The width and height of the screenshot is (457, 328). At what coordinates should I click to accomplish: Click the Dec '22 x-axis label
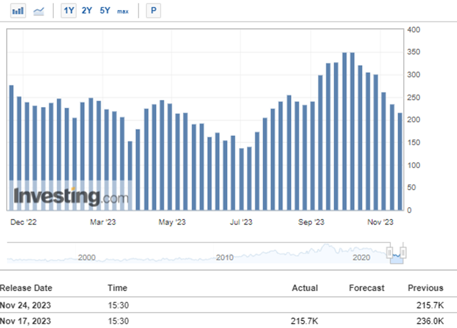23,223
